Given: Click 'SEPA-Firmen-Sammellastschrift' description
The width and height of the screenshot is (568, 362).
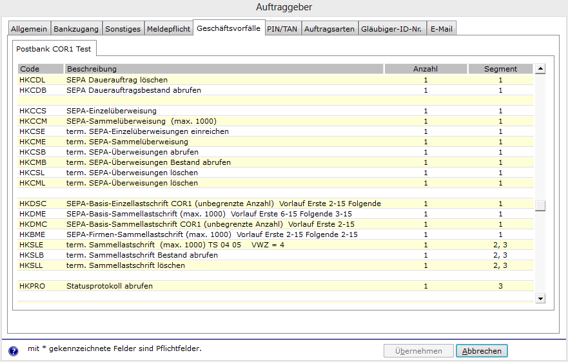Looking at the screenshot, I should tap(212, 234).
